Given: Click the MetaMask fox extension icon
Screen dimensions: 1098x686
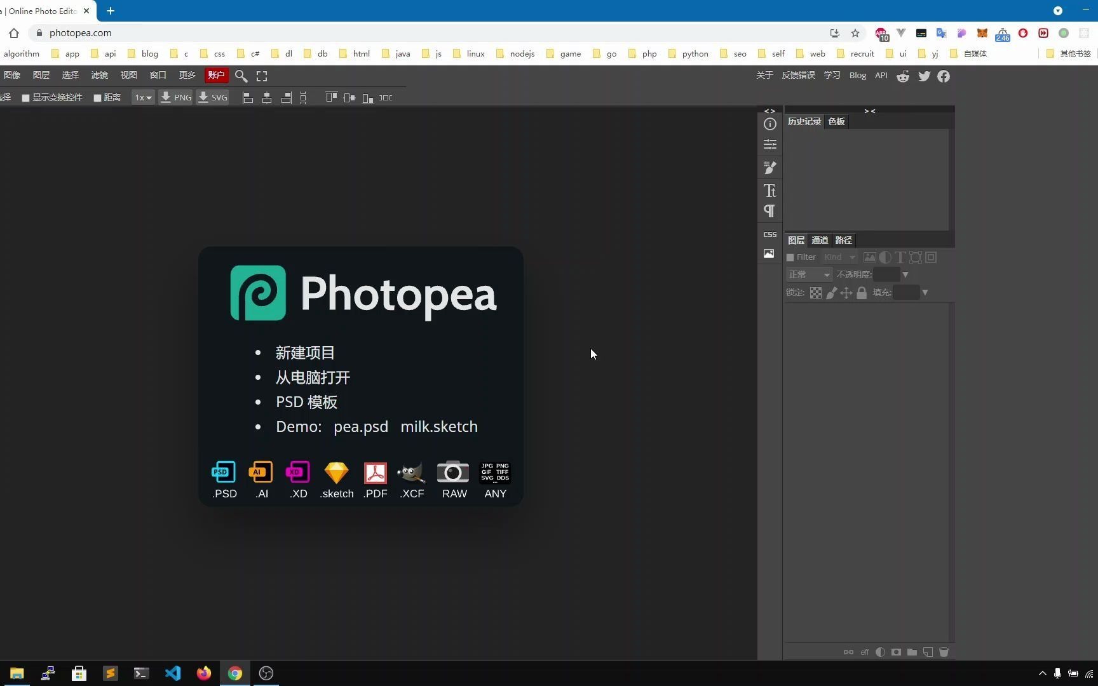Looking at the screenshot, I should [x=982, y=33].
